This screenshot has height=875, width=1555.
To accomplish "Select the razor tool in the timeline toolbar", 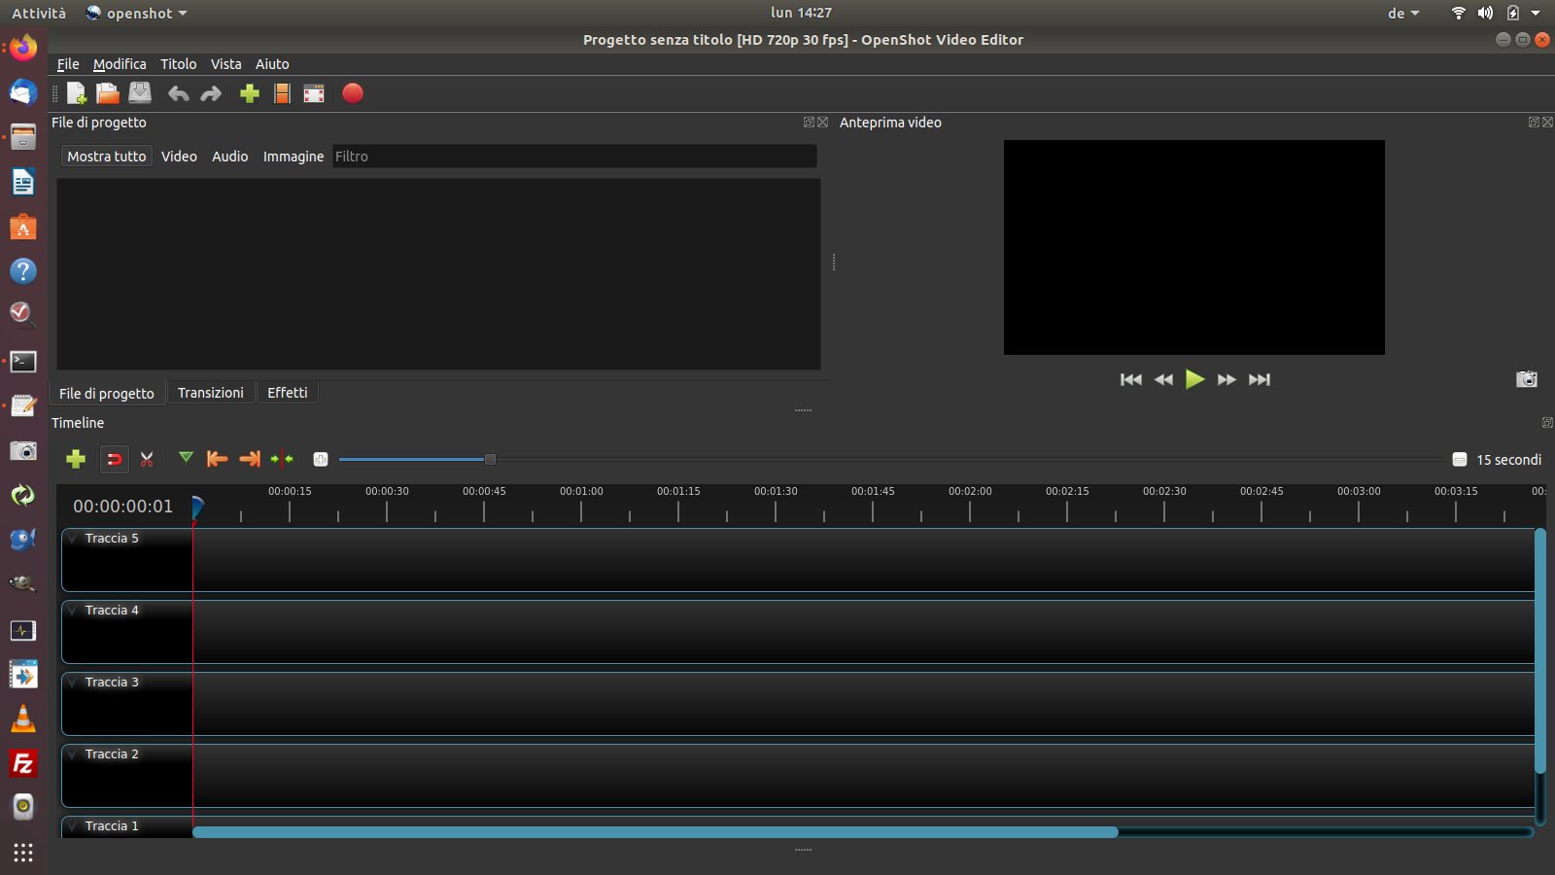I will [147, 459].
